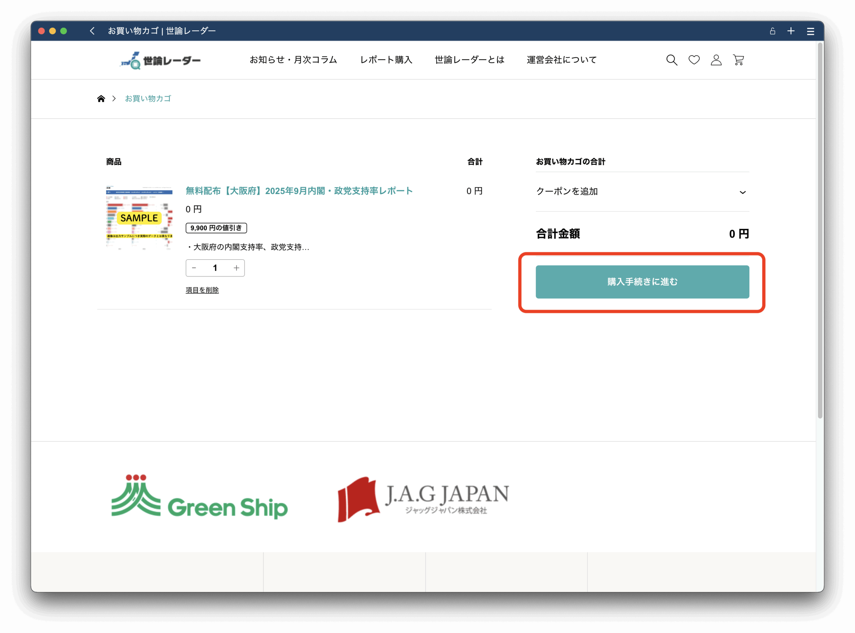Click 購入手続きに進む checkout button
Viewport: 855px width, 633px height.
pyautogui.click(x=642, y=282)
